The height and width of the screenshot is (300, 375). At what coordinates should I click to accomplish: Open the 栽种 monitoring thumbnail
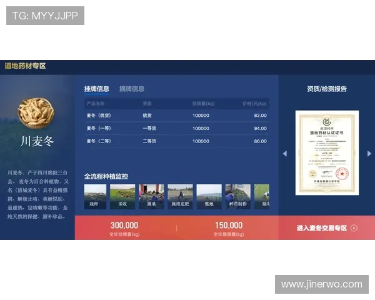click(x=95, y=197)
